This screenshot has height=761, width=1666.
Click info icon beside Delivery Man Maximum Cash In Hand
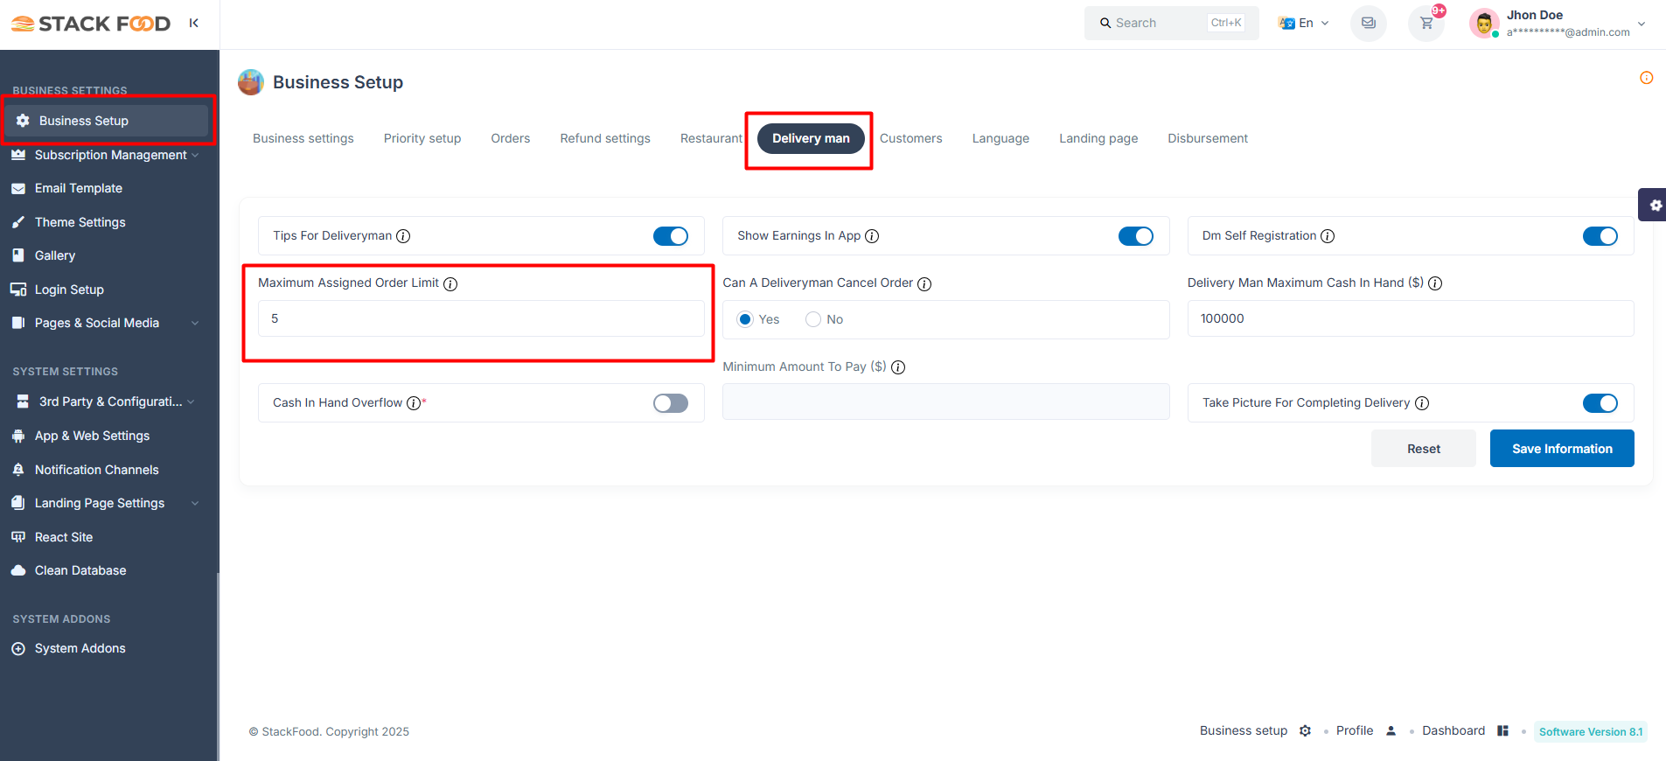click(1435, 283)
